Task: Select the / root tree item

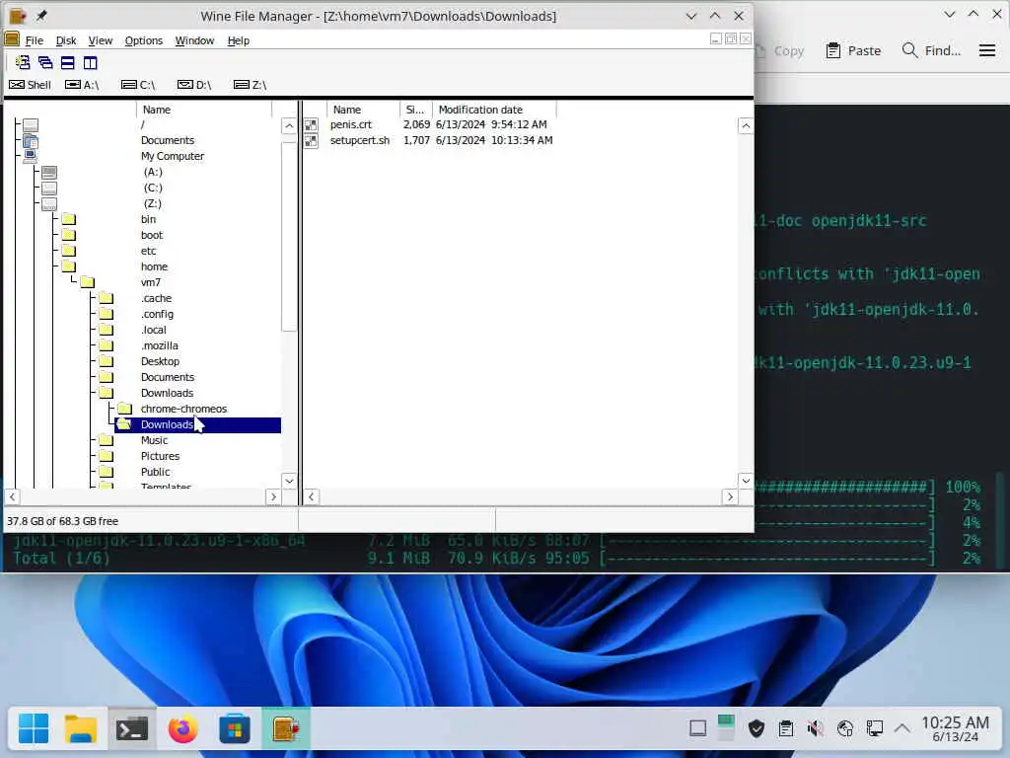Action: [143, 124]
